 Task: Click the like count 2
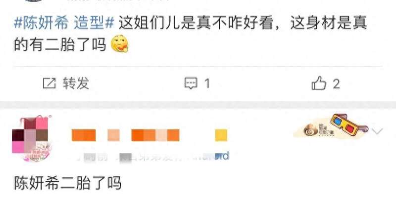336,83
